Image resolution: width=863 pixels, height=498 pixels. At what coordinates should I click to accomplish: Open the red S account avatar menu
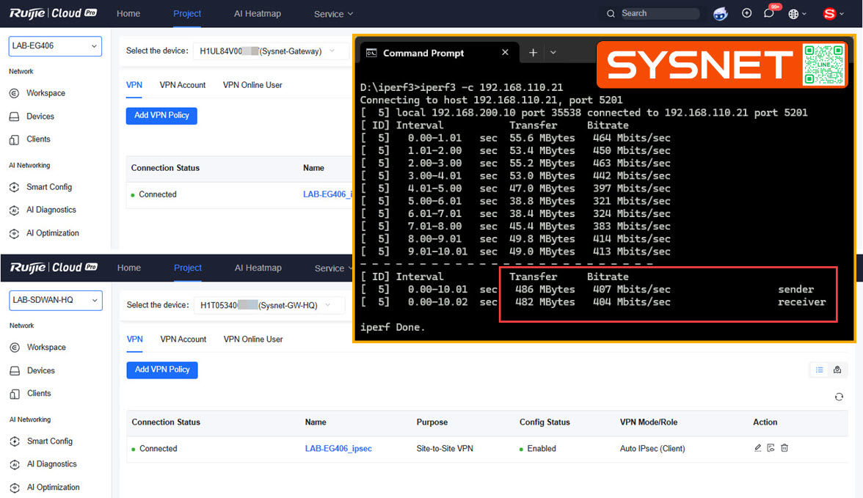tap(832, 14)
